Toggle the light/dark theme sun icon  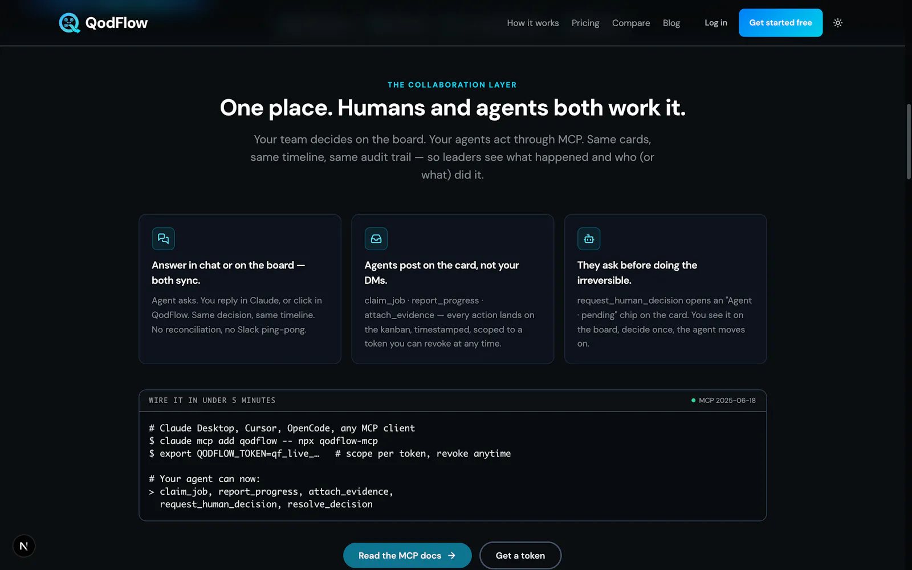[x=838, y=23]
